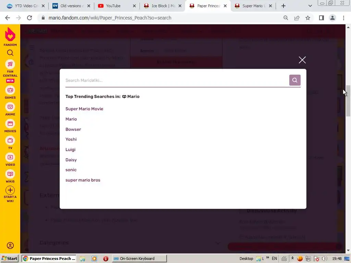Switch to the YouTube tab
Screen dimensions: 351x263
[117, 6]
